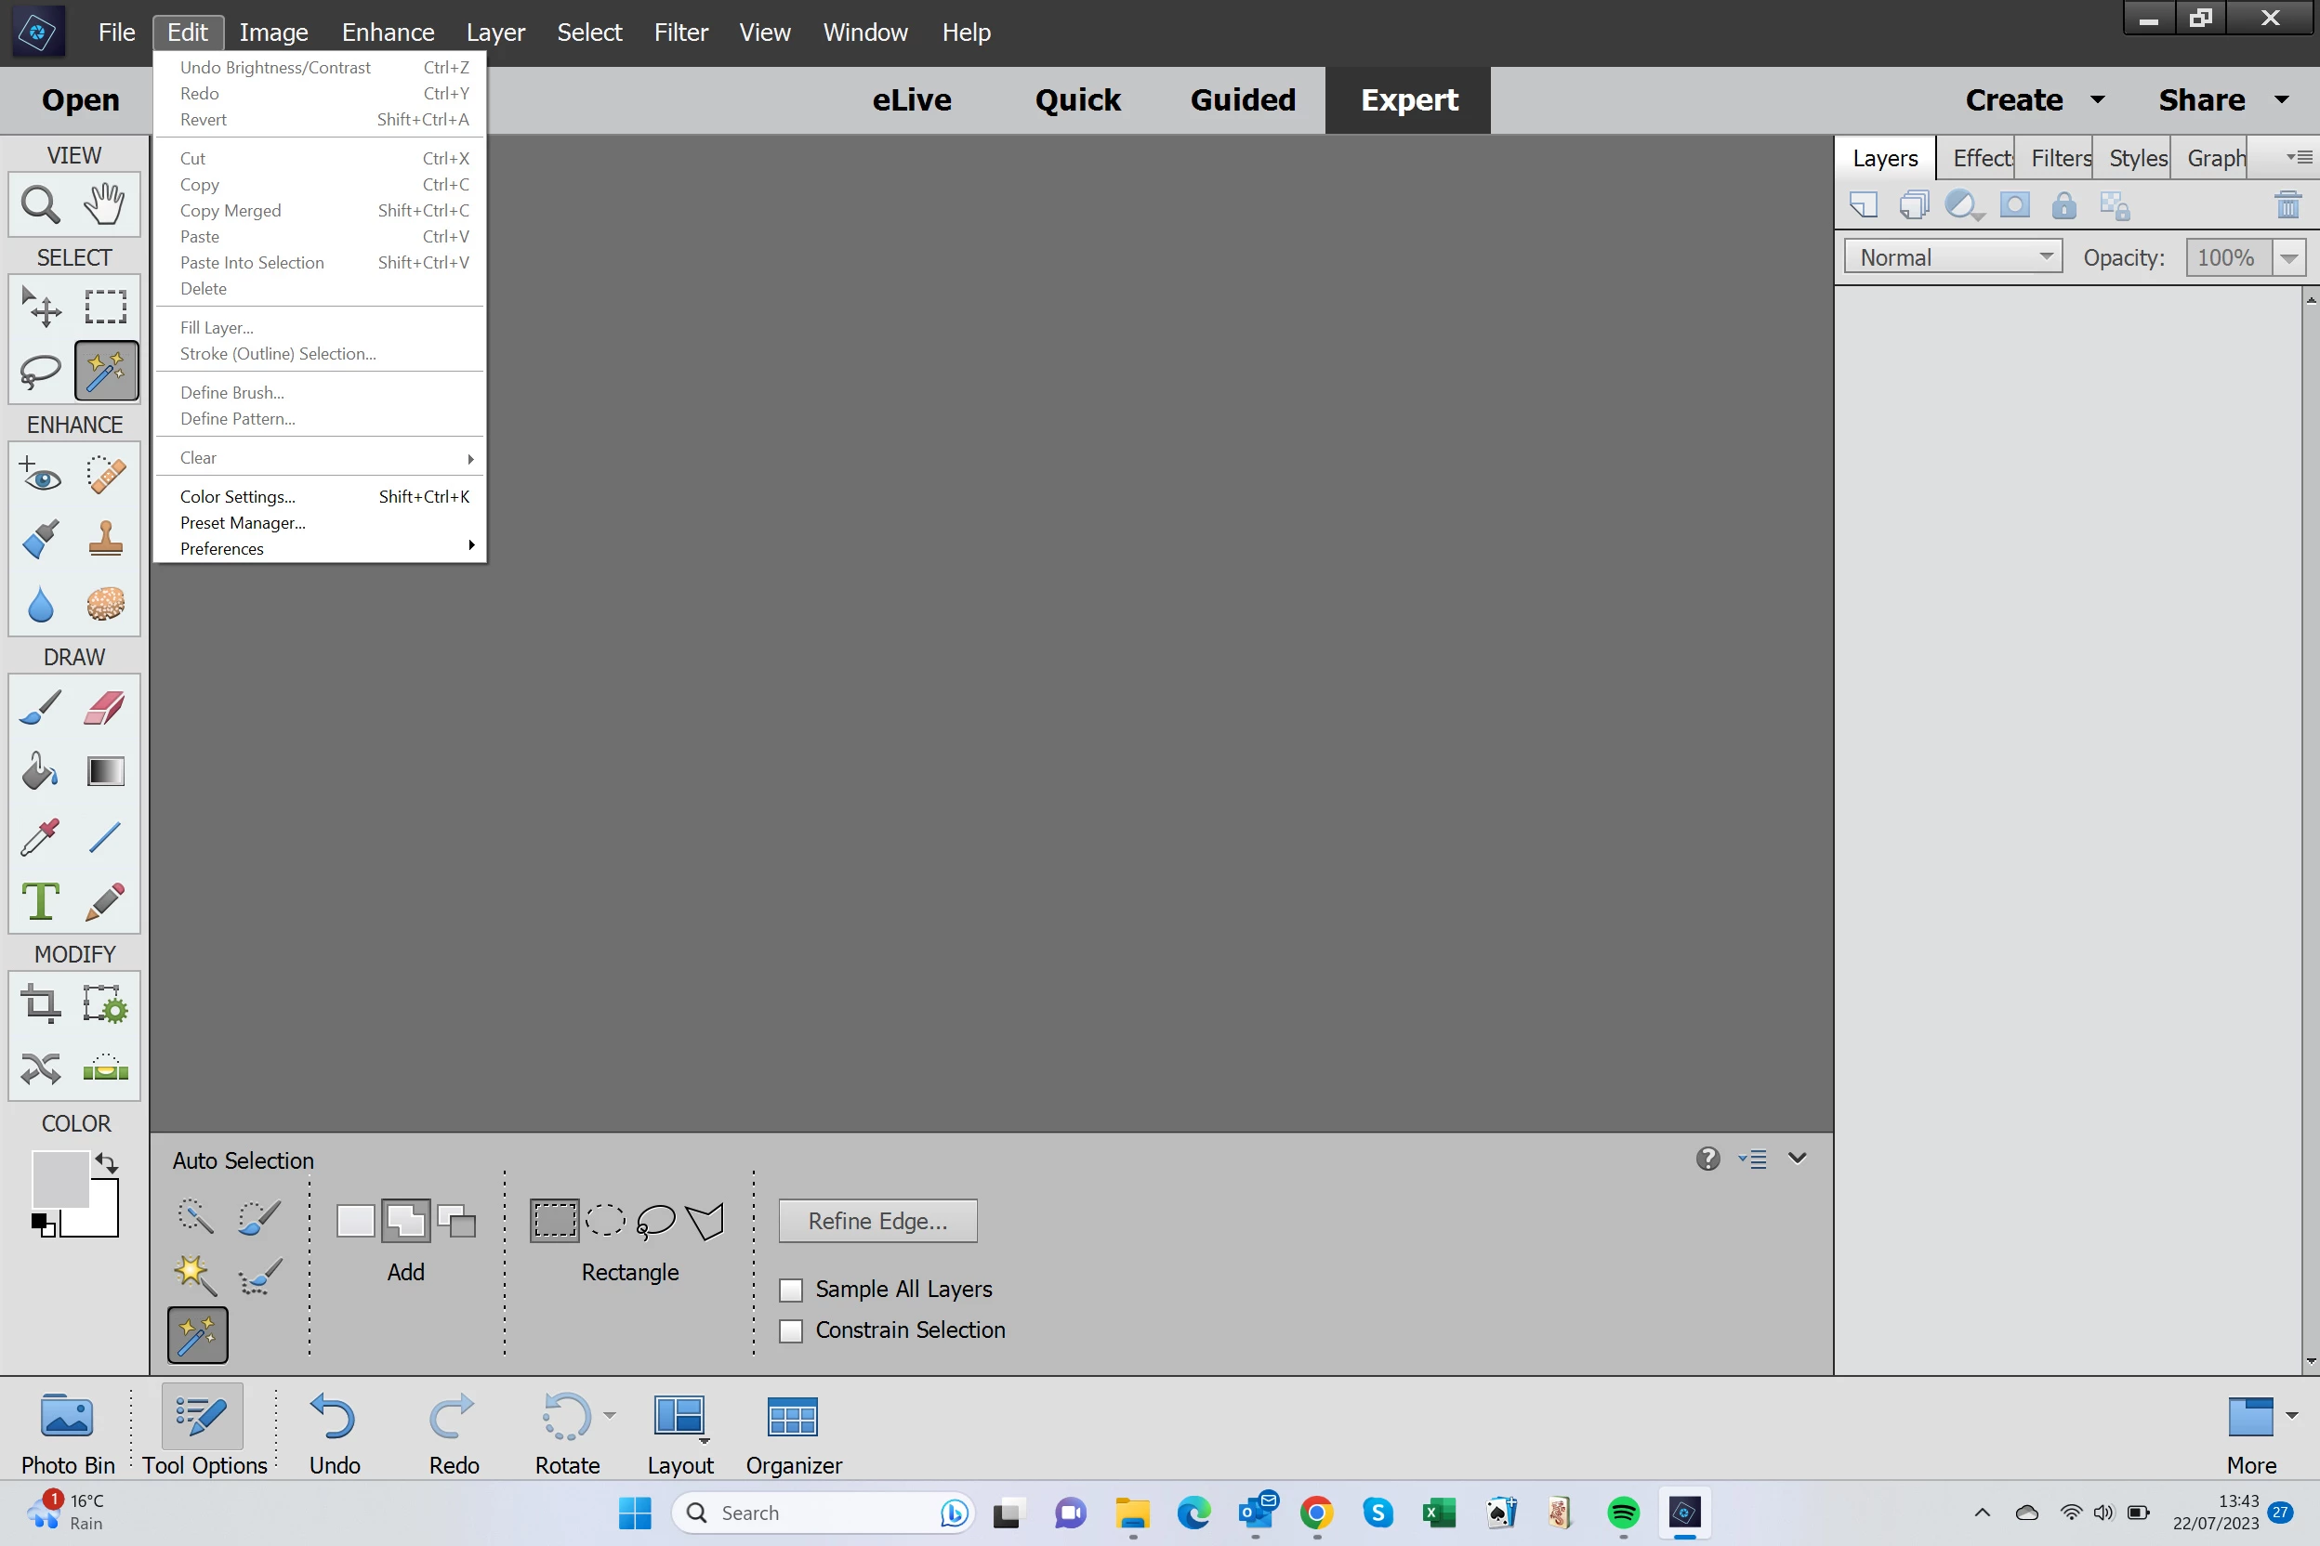Viewport: 2320px width, 1546px height.
Task: Check Constrain Selection option
Action: [791, 1331]
